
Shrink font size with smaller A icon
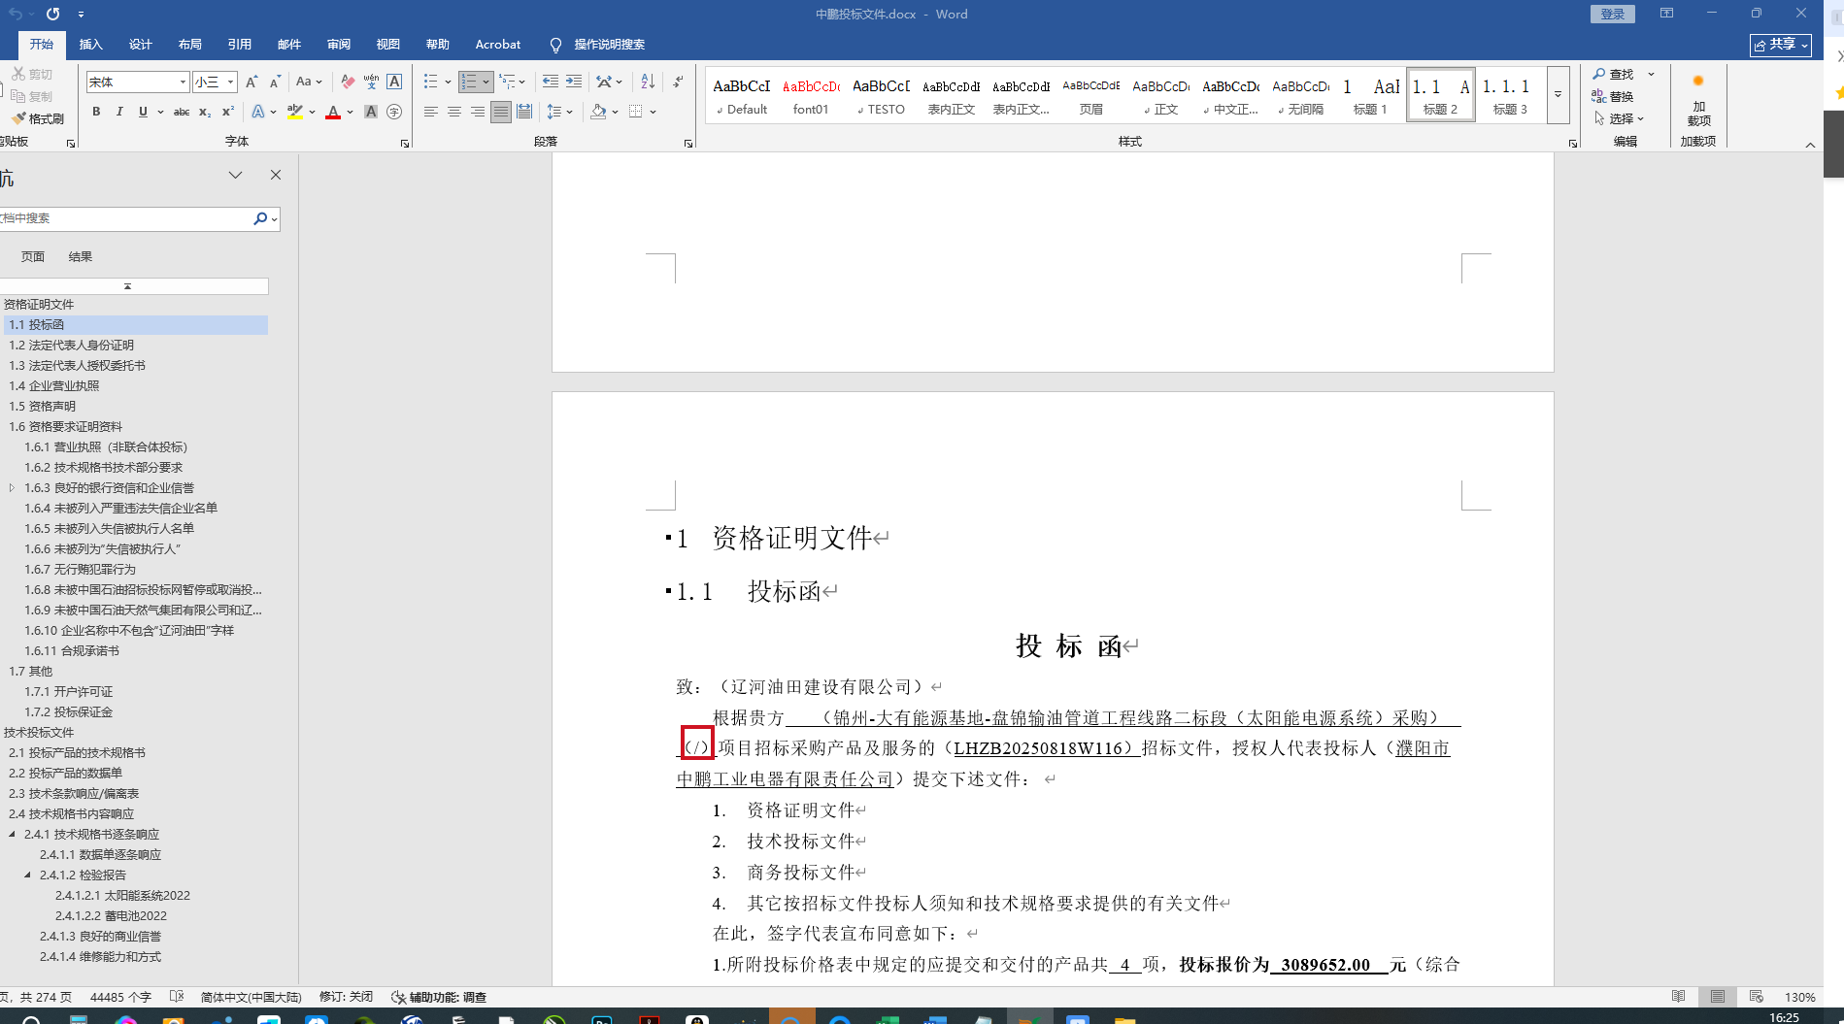click(x=275, y=83)
